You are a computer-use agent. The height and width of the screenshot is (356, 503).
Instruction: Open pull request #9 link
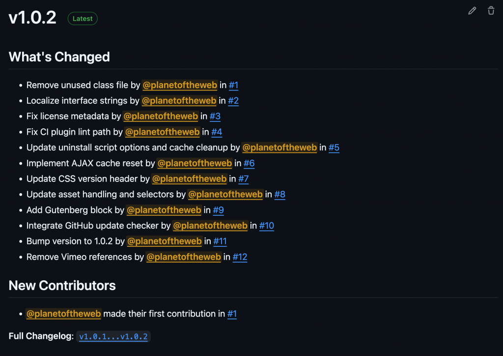tap(218, 210)
